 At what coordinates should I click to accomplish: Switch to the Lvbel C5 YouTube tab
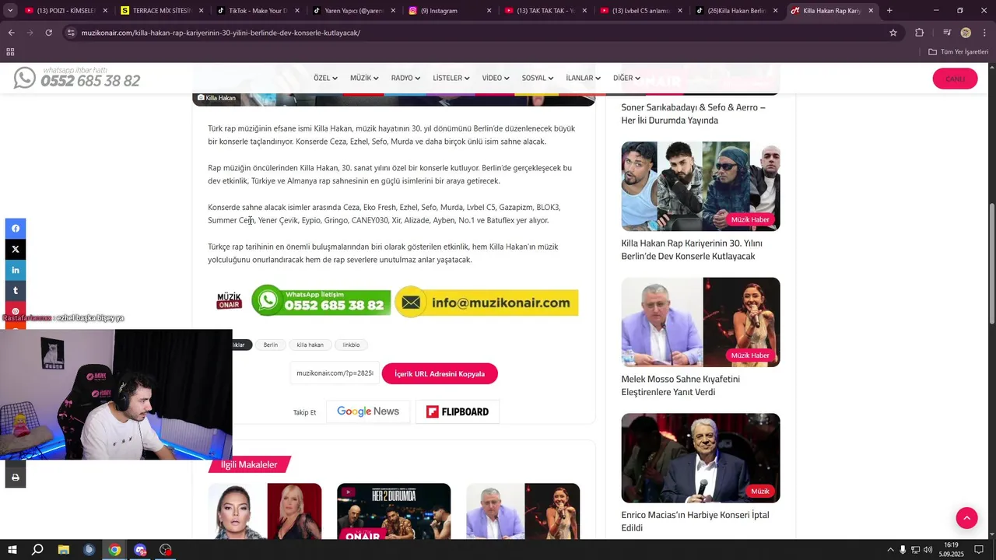(640, 11)
